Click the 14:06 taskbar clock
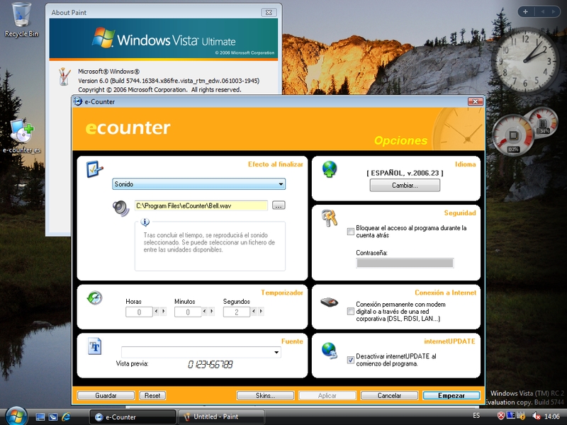 point(552,416)
